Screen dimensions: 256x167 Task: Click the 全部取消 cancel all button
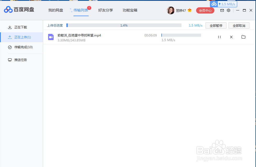click(x=239, y=26)
